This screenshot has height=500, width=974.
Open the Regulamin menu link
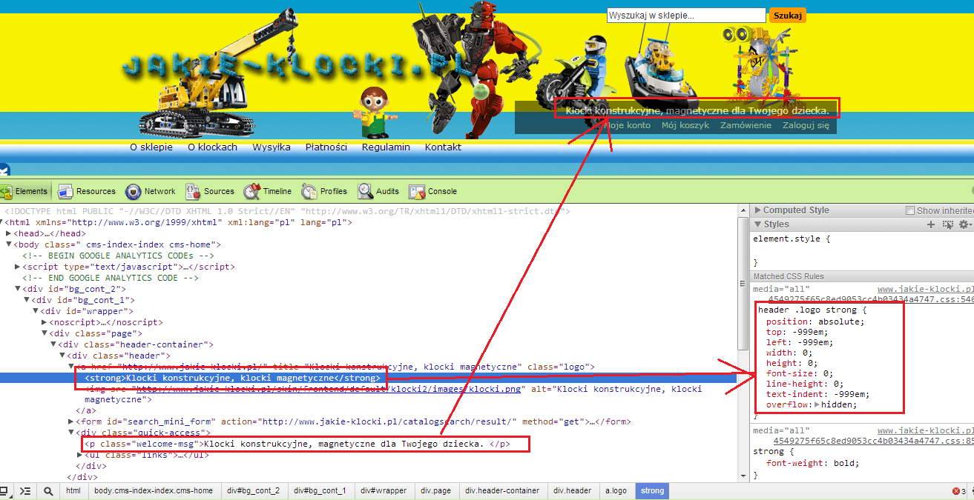[386, 147]
